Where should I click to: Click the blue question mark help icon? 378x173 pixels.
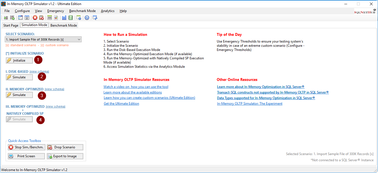87,18
